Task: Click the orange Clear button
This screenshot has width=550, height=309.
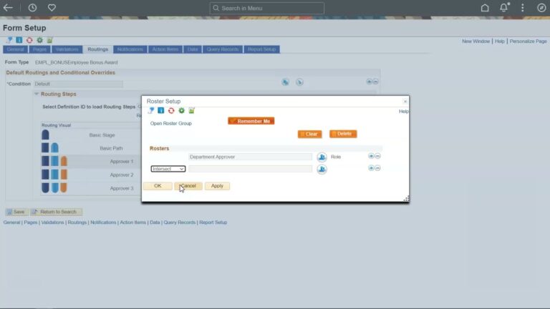Action: (x=309, y=134)
